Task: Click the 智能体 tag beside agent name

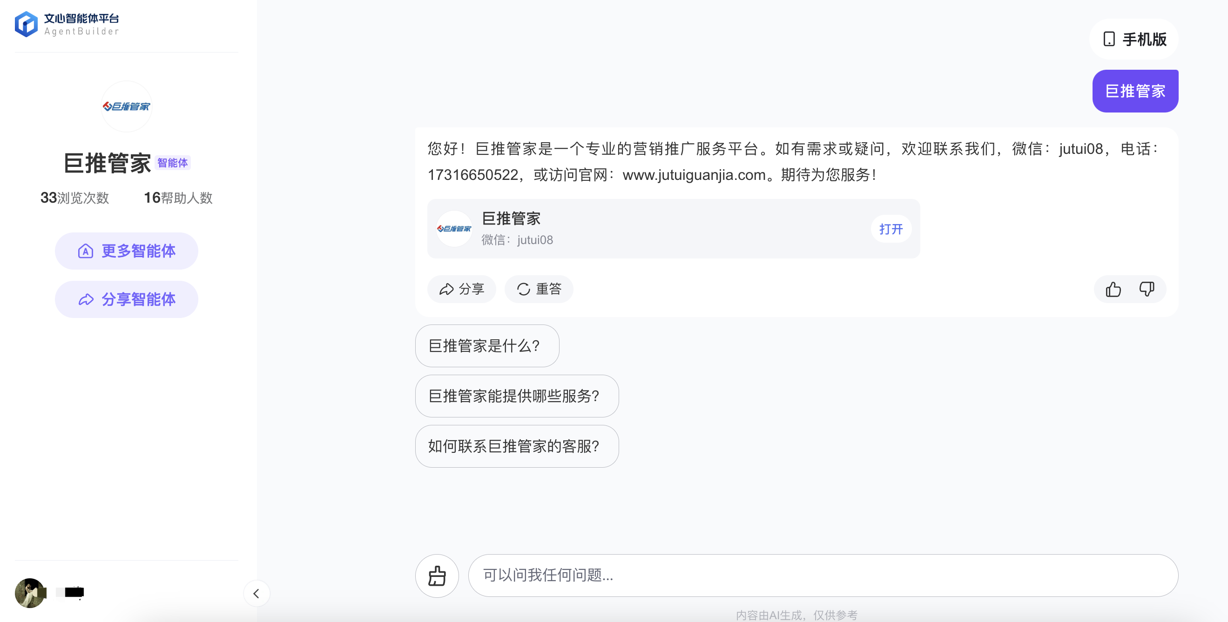Action: tap(173, 163)
